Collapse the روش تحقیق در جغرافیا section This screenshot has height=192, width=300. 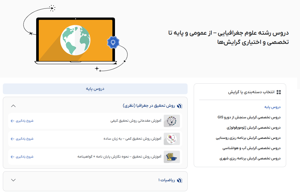pyautogui.click(x=13, y=106)
